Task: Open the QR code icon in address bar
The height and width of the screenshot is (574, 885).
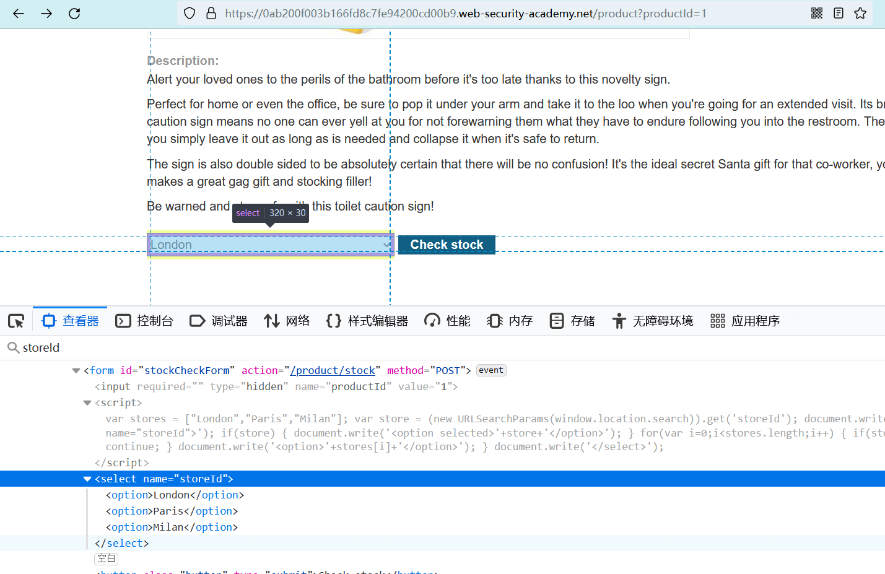Action: (817, 14)
